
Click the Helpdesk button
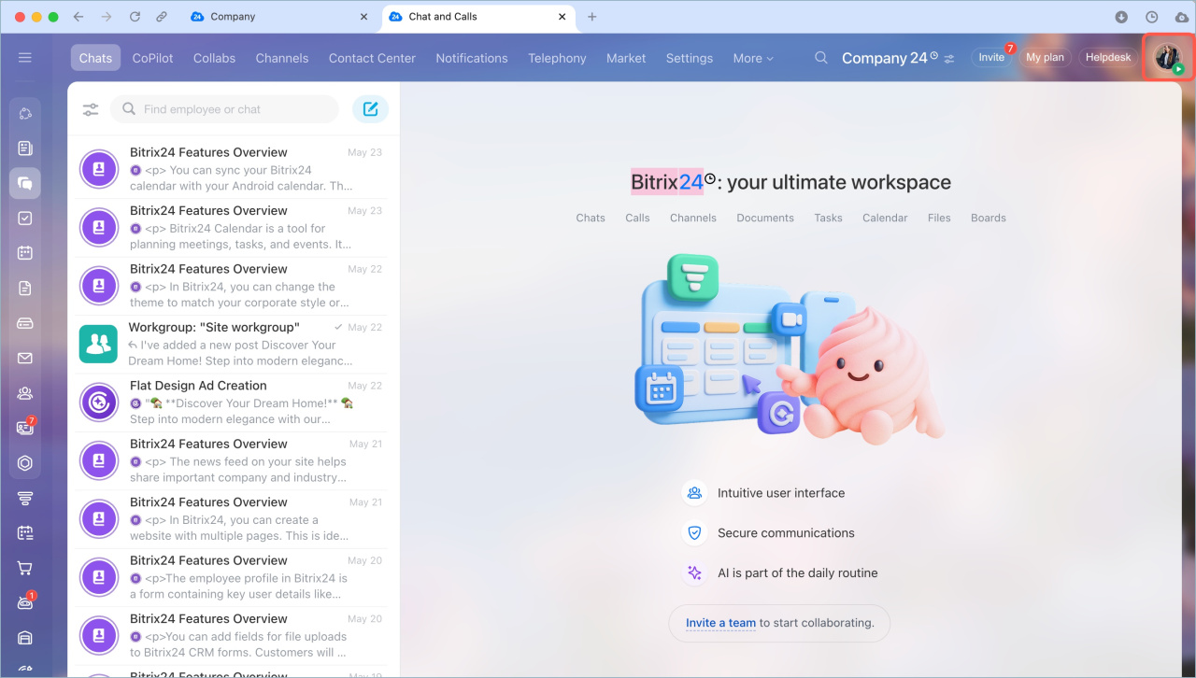(1108, 58)
